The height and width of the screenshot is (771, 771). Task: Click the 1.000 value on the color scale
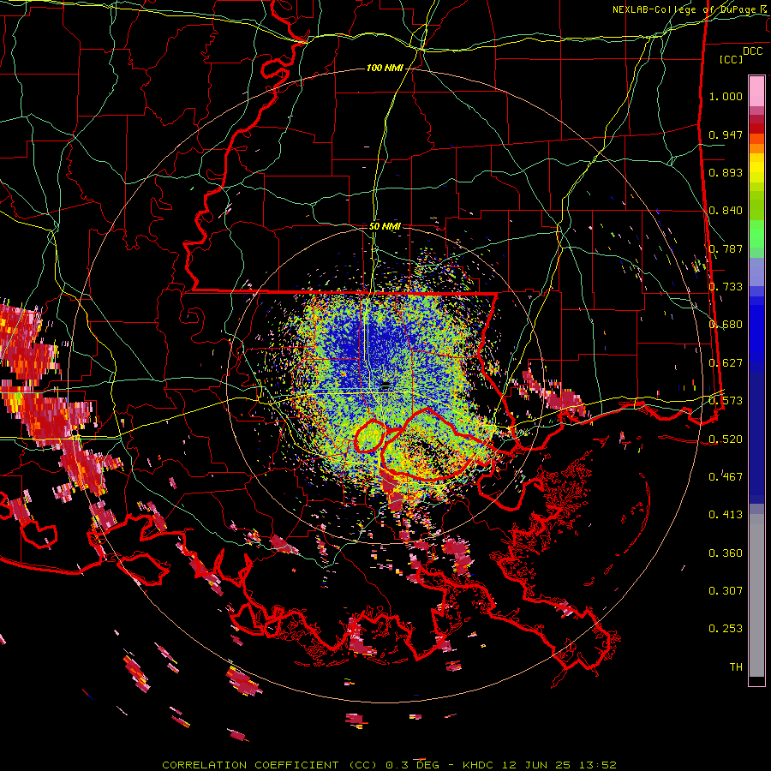coord(726,96)
